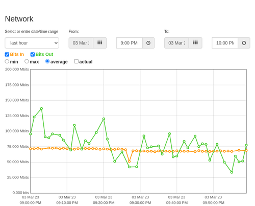Screen dimensions: 255x206
Task: Click the To time field '10:00 PM'
Action: coord(225,43)
